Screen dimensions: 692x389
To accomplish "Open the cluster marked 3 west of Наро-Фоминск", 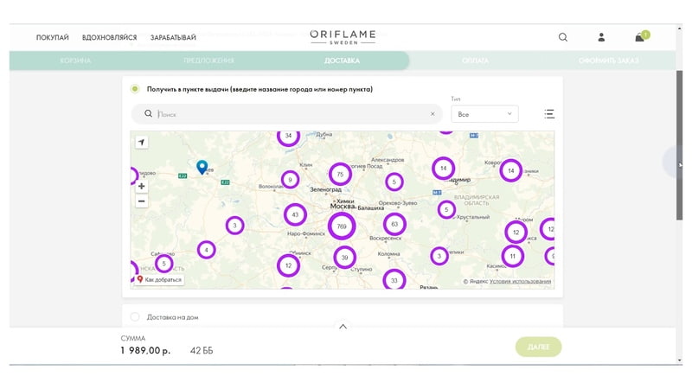I will 234,226.
